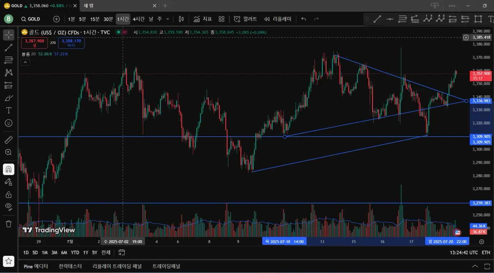Viewport: 494px width, 273px height.
Task: Open the 지표 indicators dialog
Action: tap(203, 19)
